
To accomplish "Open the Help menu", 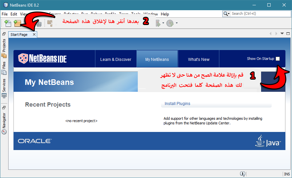I will [x=165, y=14].
